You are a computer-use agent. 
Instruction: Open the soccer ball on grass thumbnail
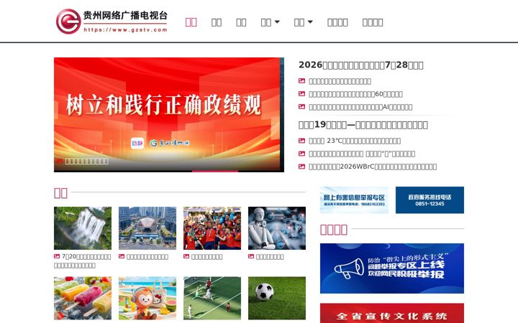(277, 298)
